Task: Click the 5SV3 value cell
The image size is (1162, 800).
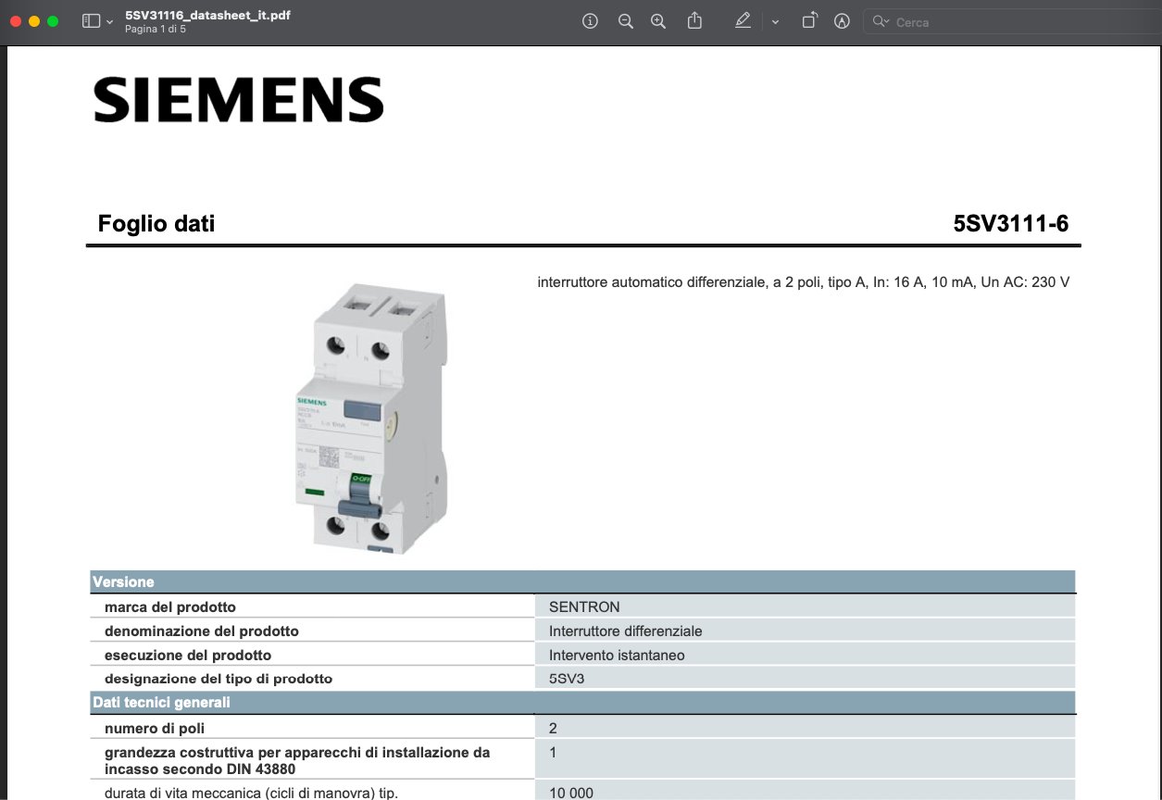Action: click(x=806, y=679)
